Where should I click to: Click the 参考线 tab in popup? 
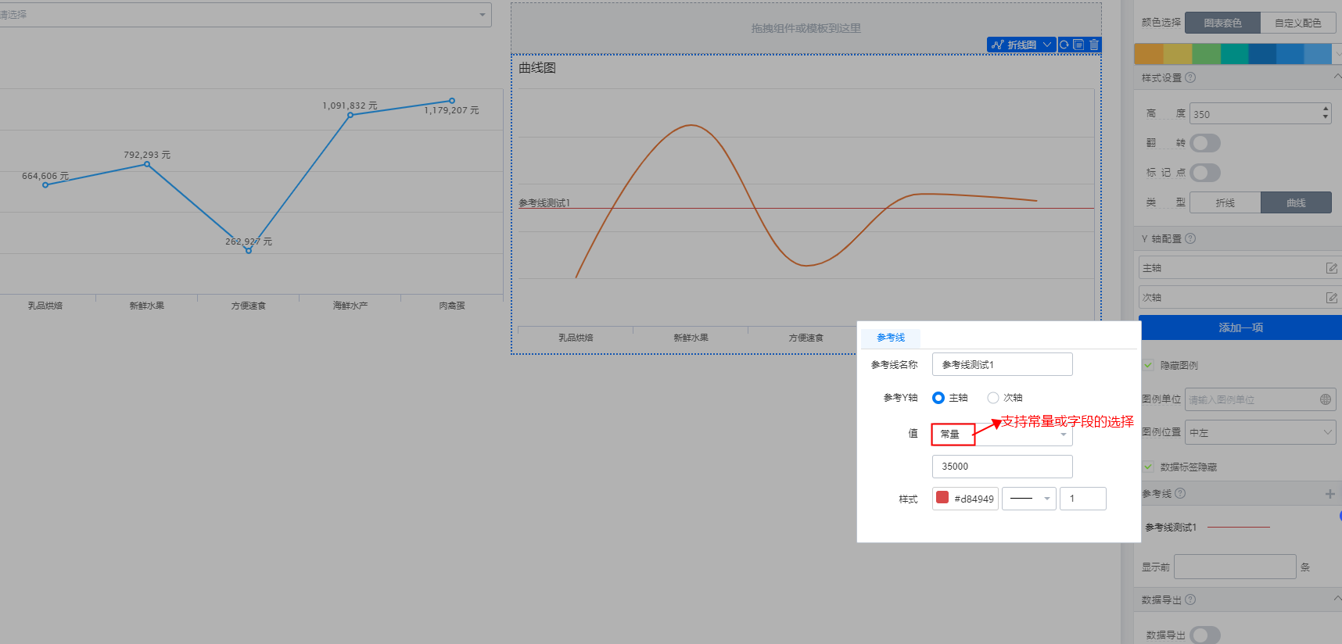pos(891,338)
